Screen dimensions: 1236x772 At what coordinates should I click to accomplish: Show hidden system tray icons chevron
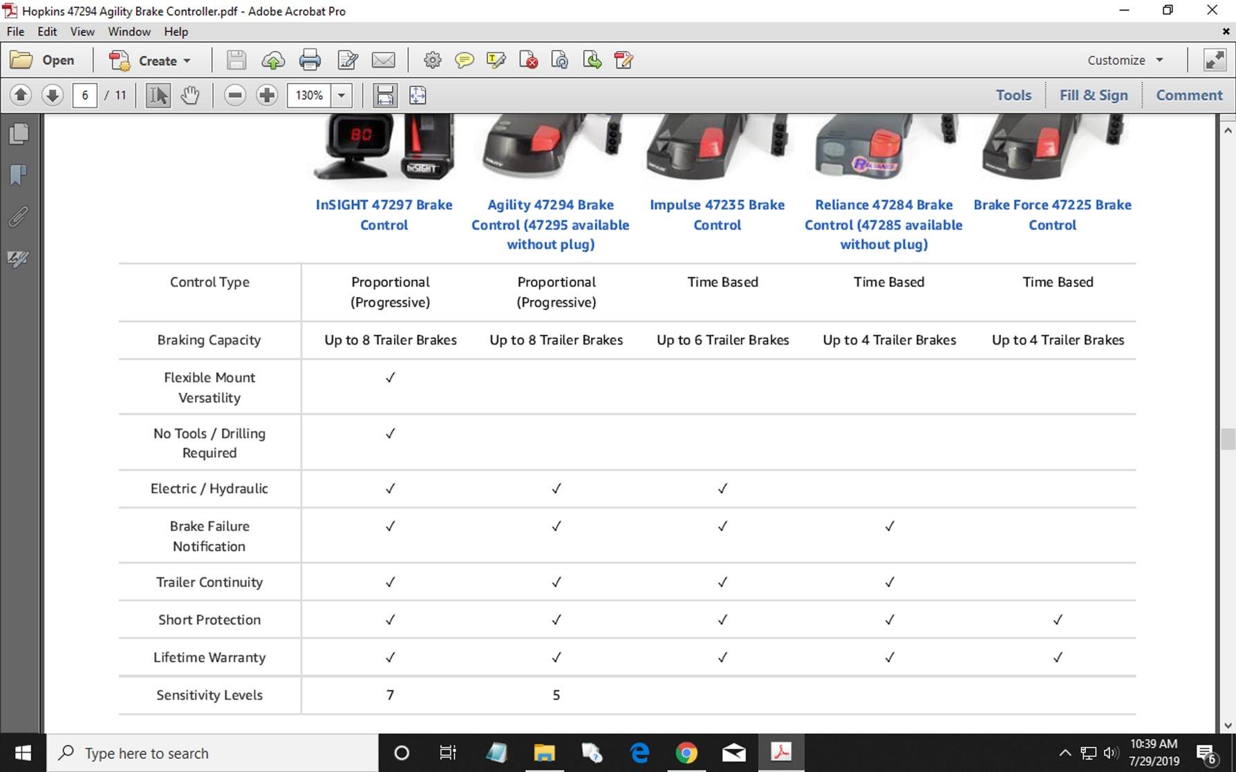tap(1065, 753)
